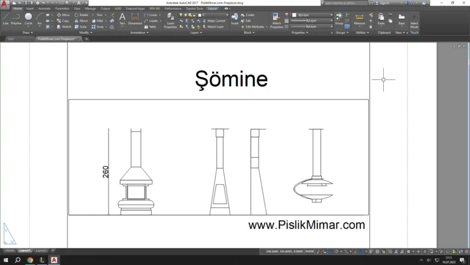Open Layer Properties manager
This screenshot has width=470, height=265.
[171, 20]
